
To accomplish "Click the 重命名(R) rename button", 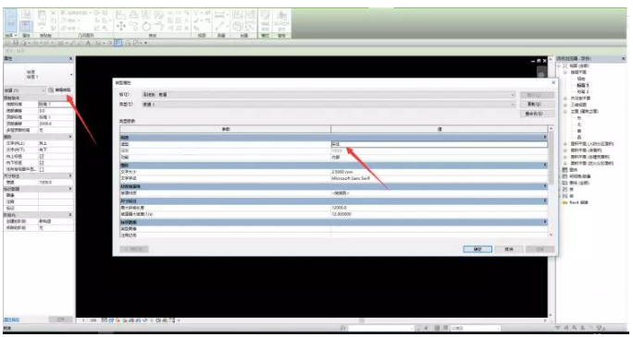I will coord(536,114).
